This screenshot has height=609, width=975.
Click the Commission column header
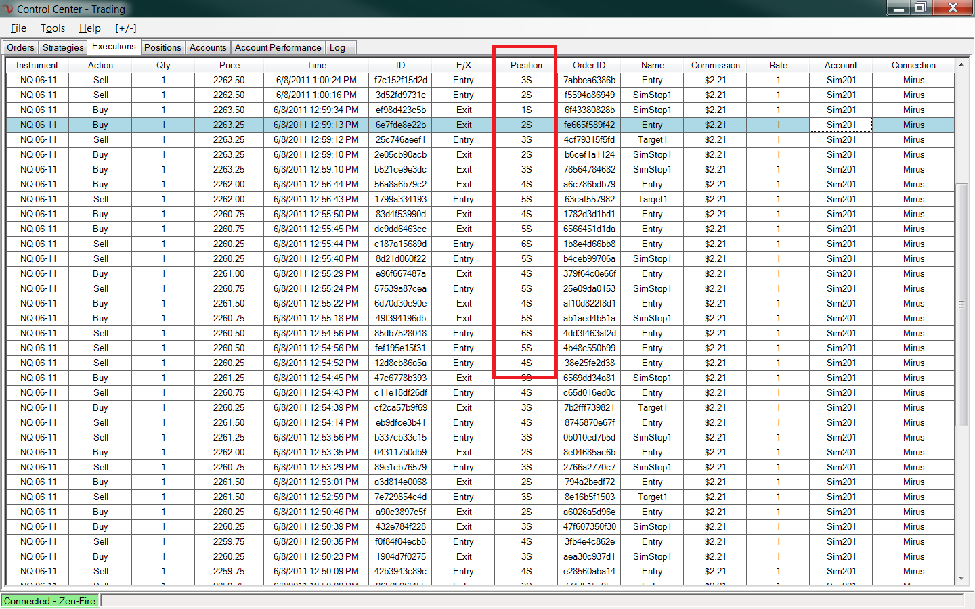click(x=716, y=65)
